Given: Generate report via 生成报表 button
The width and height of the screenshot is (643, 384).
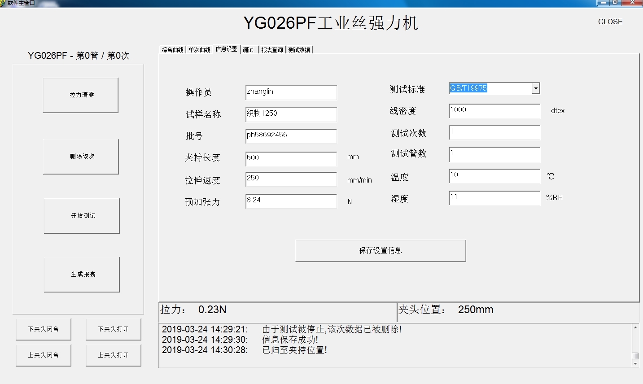Looking at the screenshot, I should (x=82, y=275).
